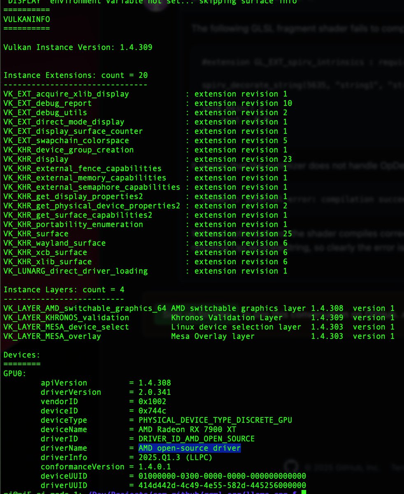Select 'VK_LAYER_KHRONOS_validation' layer name
The height and width of the screenshot is (494, 404).
point(66,318)
